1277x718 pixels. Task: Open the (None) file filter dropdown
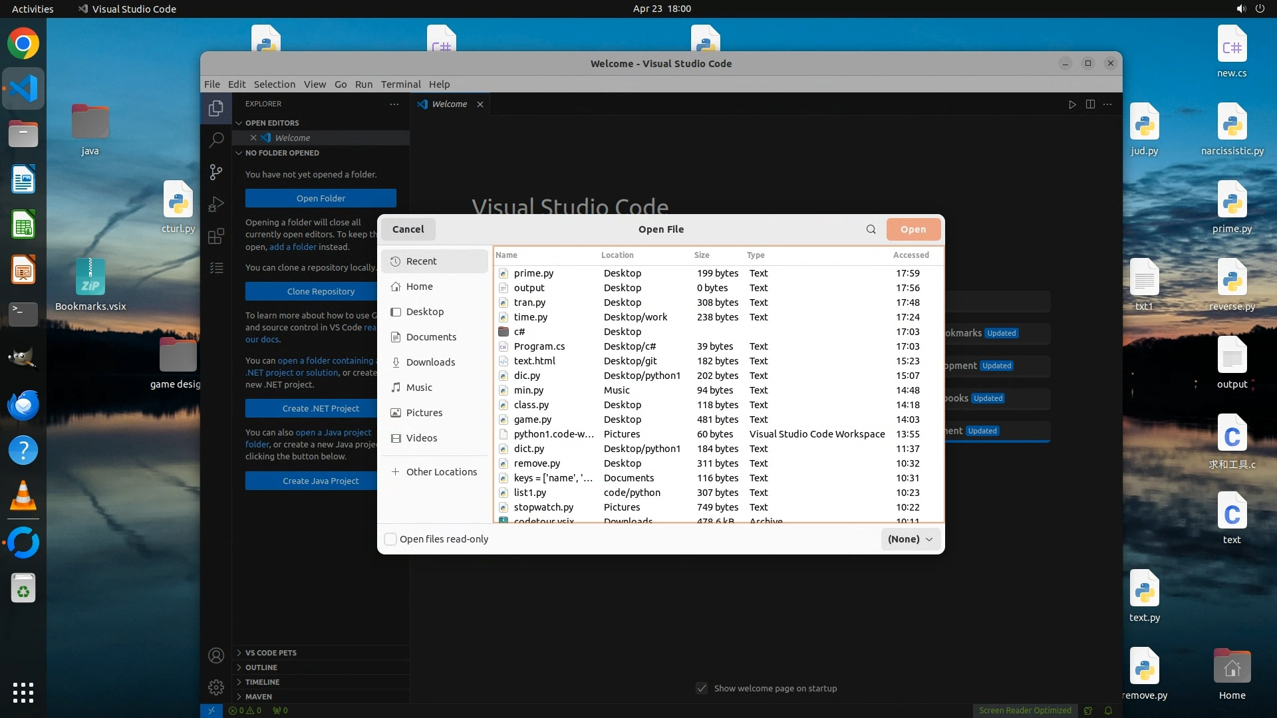coord(910,539)
